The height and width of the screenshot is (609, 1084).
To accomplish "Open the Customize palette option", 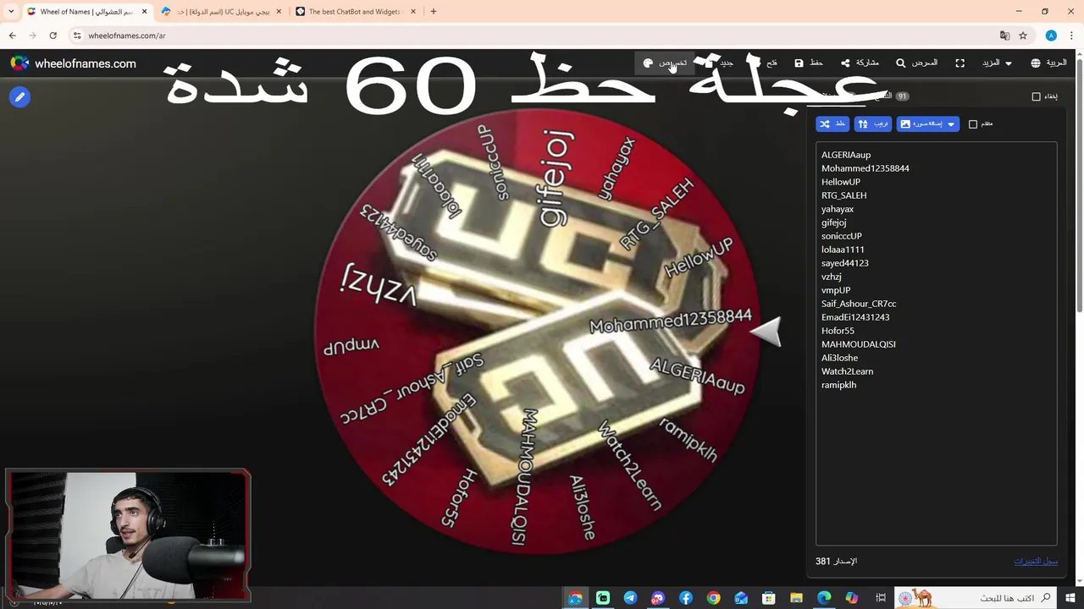I will tap(665, 63).
